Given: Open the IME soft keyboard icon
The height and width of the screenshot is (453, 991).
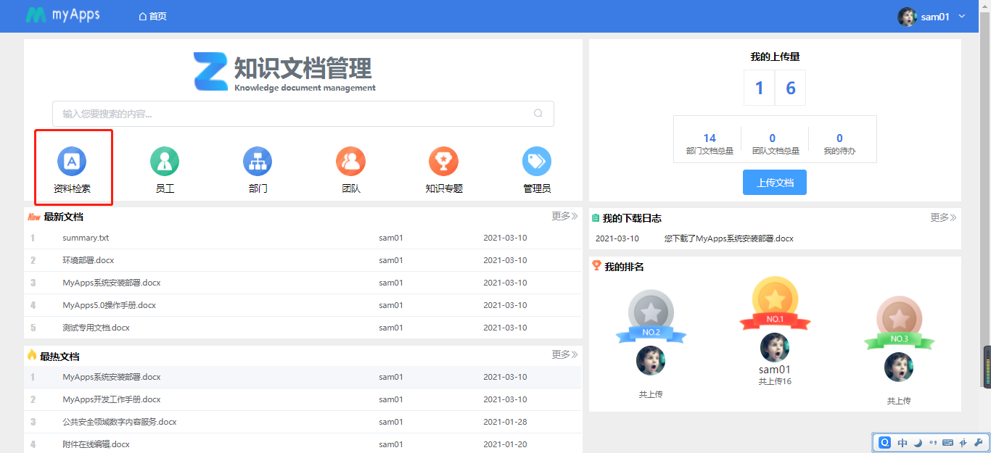Looking at the screenshot, I should pos(948,442).
